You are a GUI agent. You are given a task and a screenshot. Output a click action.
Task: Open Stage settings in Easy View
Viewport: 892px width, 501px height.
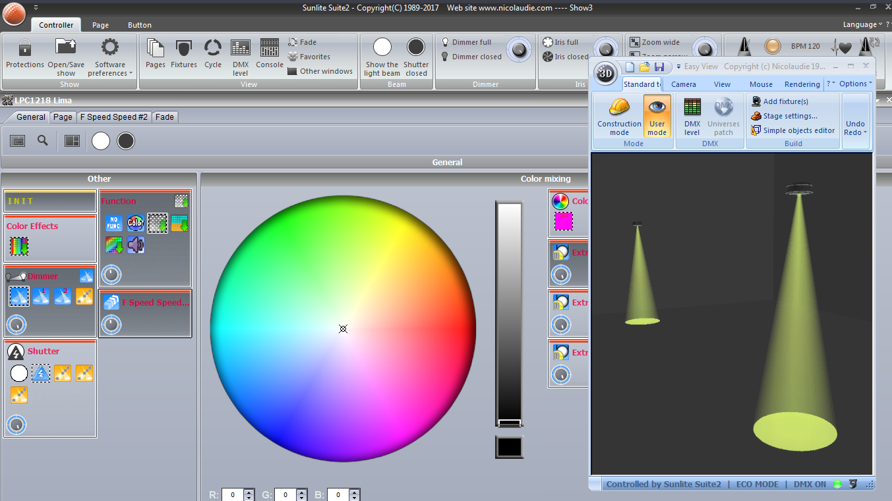[784, 116]
